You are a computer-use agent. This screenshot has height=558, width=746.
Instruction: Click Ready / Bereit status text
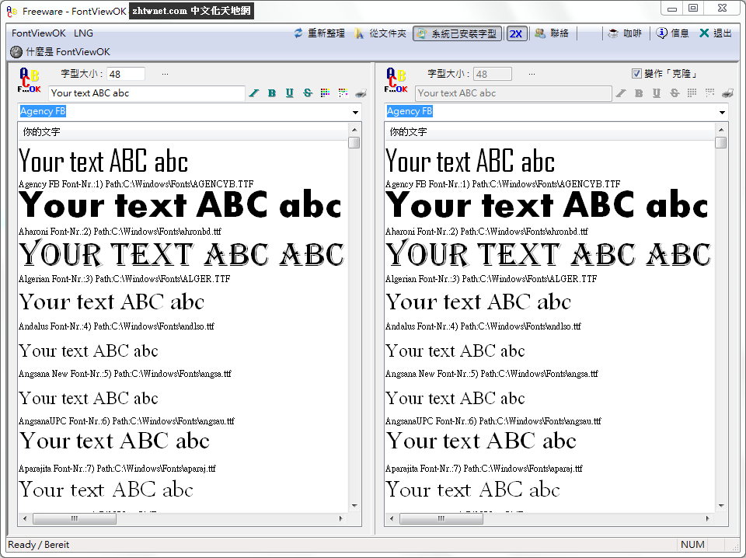click(39, 545)
